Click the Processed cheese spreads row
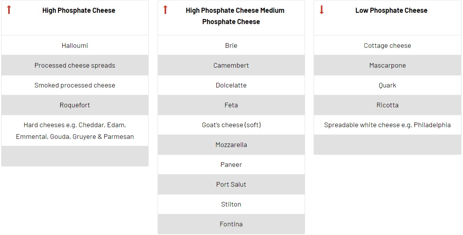Viewport: 463px width, 235px height. (x=75, y=65)
